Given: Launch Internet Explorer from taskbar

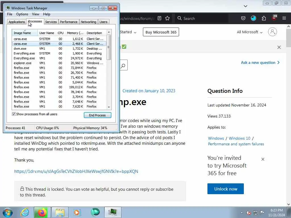Looking at the screenshot, I should point(24,212).
